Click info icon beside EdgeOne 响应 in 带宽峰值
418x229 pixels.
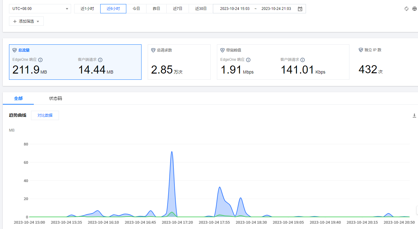(x=248, y=60)
